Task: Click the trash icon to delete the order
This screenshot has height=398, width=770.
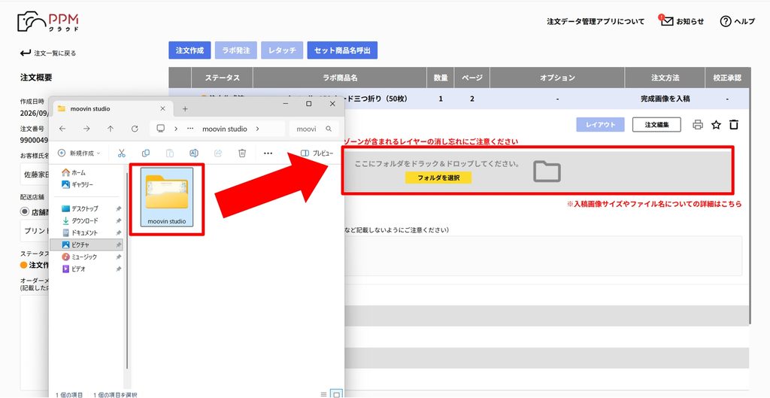Action: [x=734, y=125]
